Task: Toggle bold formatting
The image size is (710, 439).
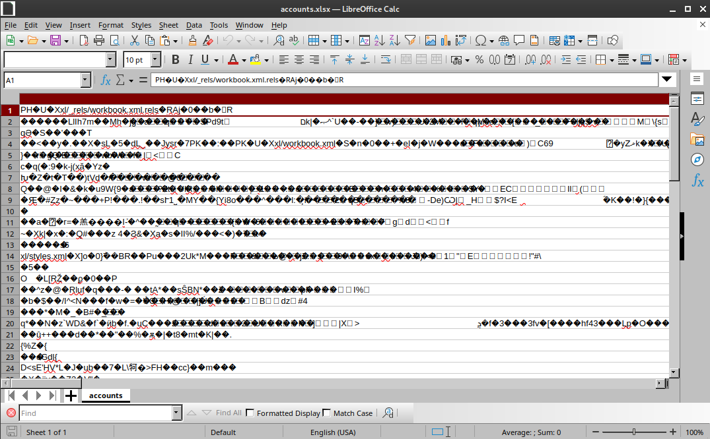Action: (175, 60)
